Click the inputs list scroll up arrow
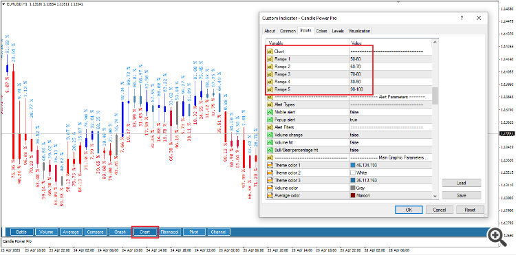The height and width of the screenshot is (255, 516). tap(435, 43)
